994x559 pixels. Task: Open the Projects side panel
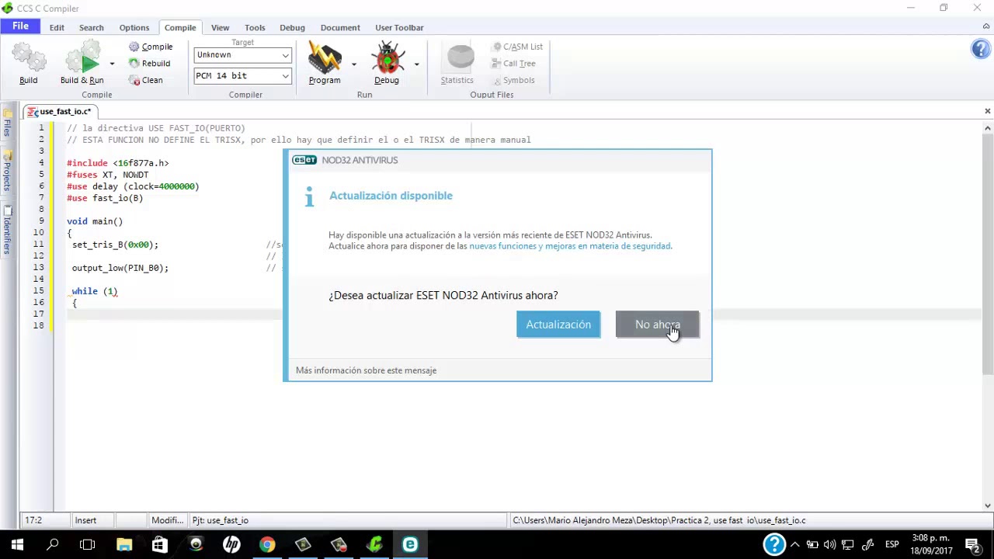point(7,170)
